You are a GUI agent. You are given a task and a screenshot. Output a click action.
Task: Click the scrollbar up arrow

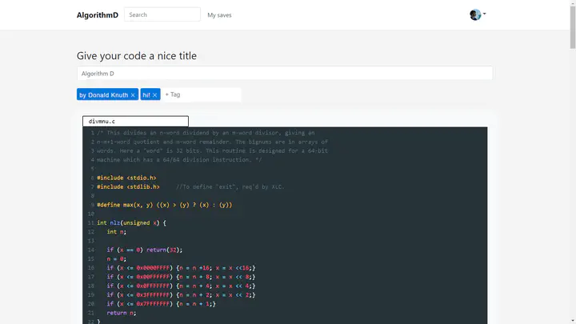point(571,4)
